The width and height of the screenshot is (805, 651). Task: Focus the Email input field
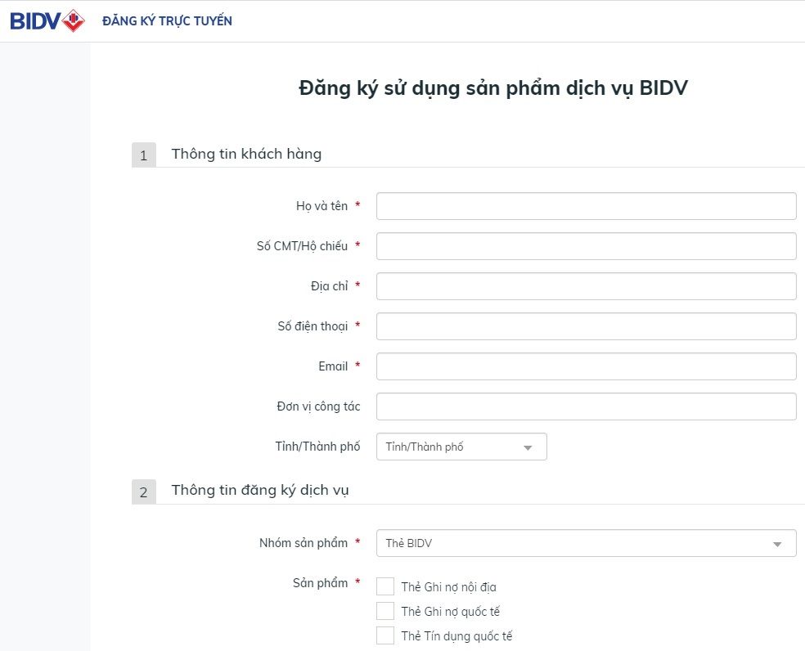pos(586,366)
